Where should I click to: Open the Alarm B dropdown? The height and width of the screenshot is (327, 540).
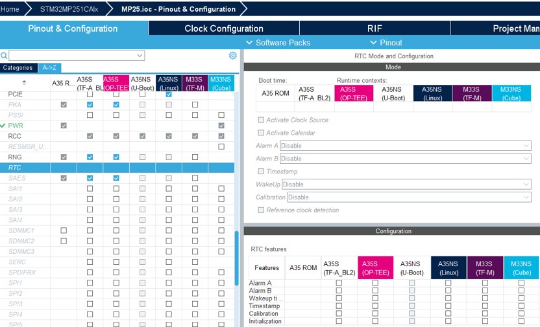pos(406,159)
